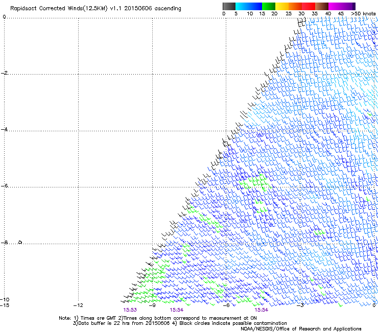Click the '20' label under the color bar
This screenshot has width=378, height=332.
[x=274, y=14]
